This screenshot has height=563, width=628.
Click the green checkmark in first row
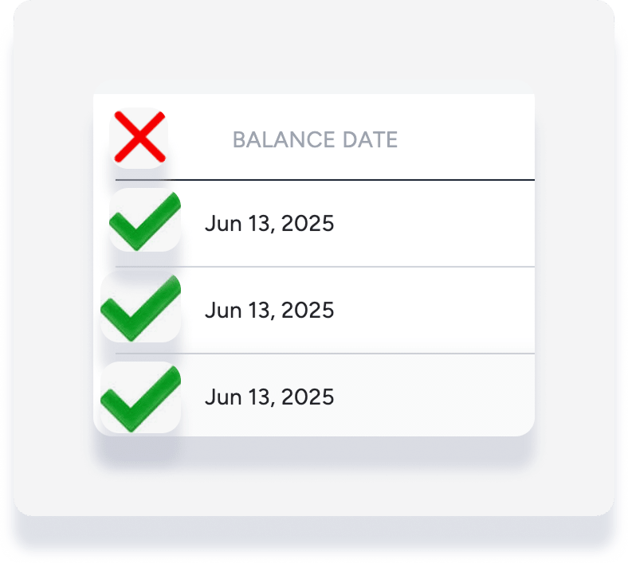[x=145, y=221]
